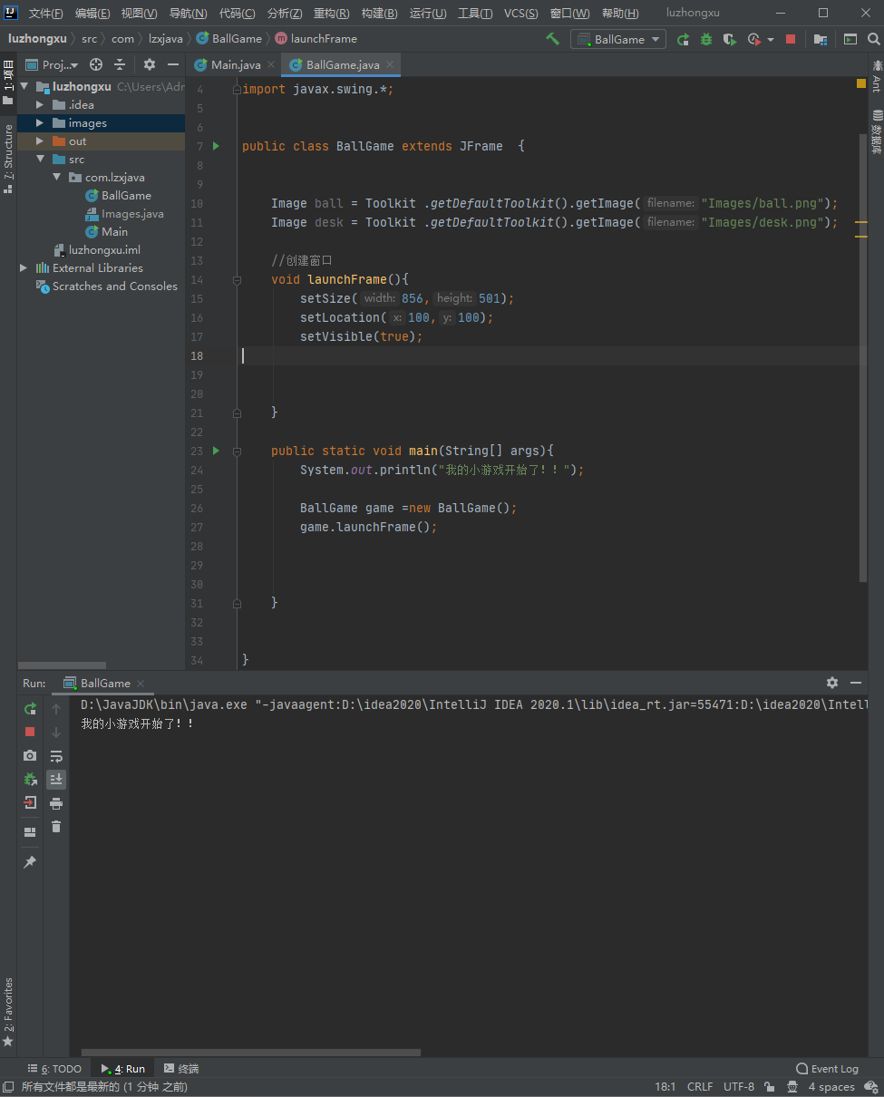
Task: Open Run panel settings gear
Action: tap(832, 683)
